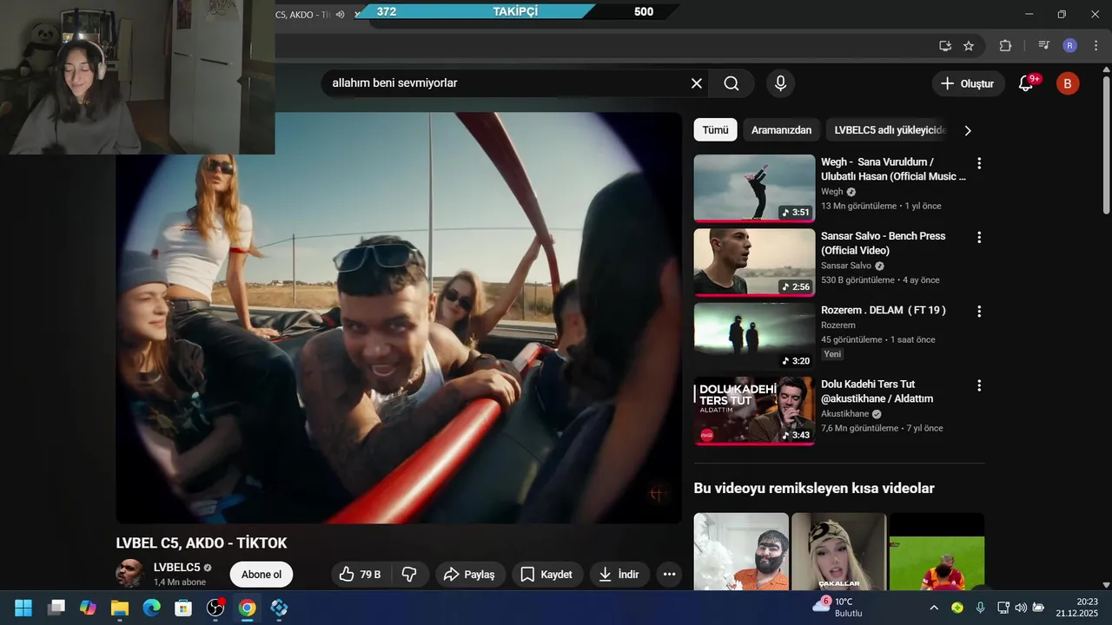Select the LVBELC5 adlı yükleyiciden chip
Image resolution: width=1112 pixels, height=625 pixels.
pos(886,130)
